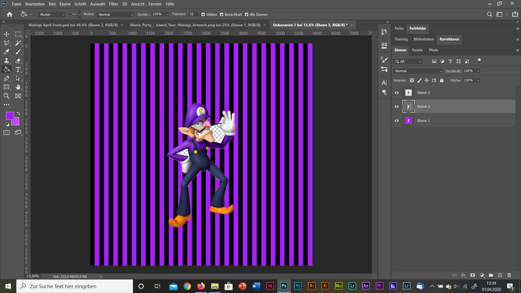Click the delete layer trash icon
521x293 pixels.
pos(509,275)
